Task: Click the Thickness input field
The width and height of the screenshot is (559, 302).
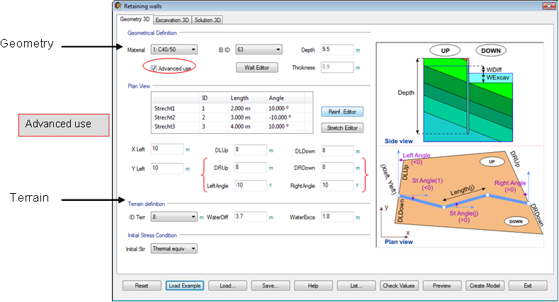Action: pos(337,67)
